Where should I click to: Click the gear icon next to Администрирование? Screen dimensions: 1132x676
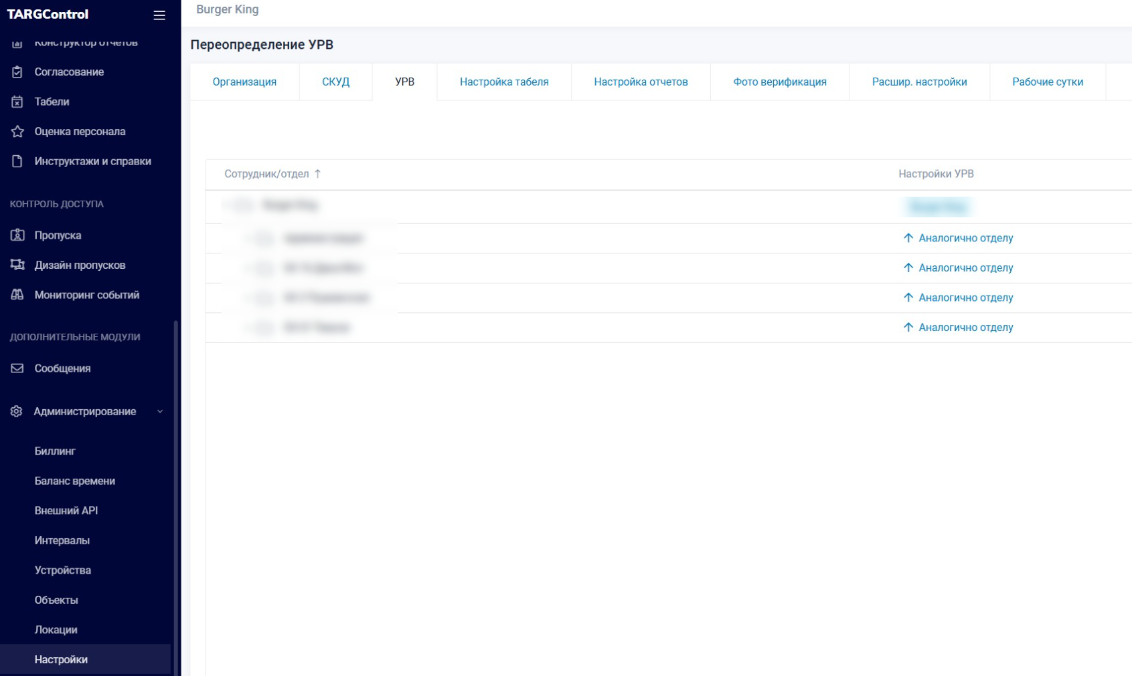(x=17, y=411)
